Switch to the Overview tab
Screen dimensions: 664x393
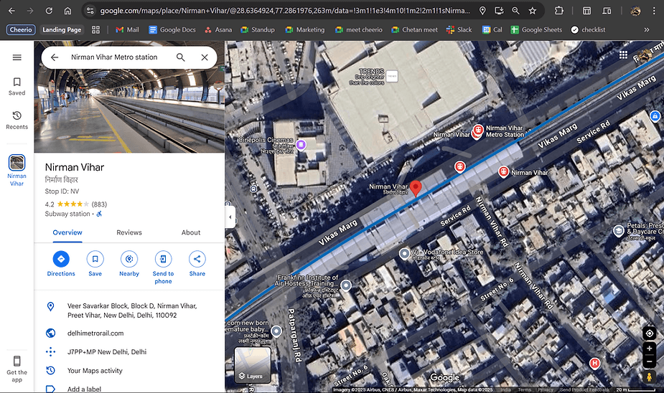click(67, 232)
